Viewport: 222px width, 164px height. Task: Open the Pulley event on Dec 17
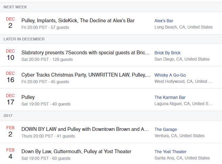28,97
